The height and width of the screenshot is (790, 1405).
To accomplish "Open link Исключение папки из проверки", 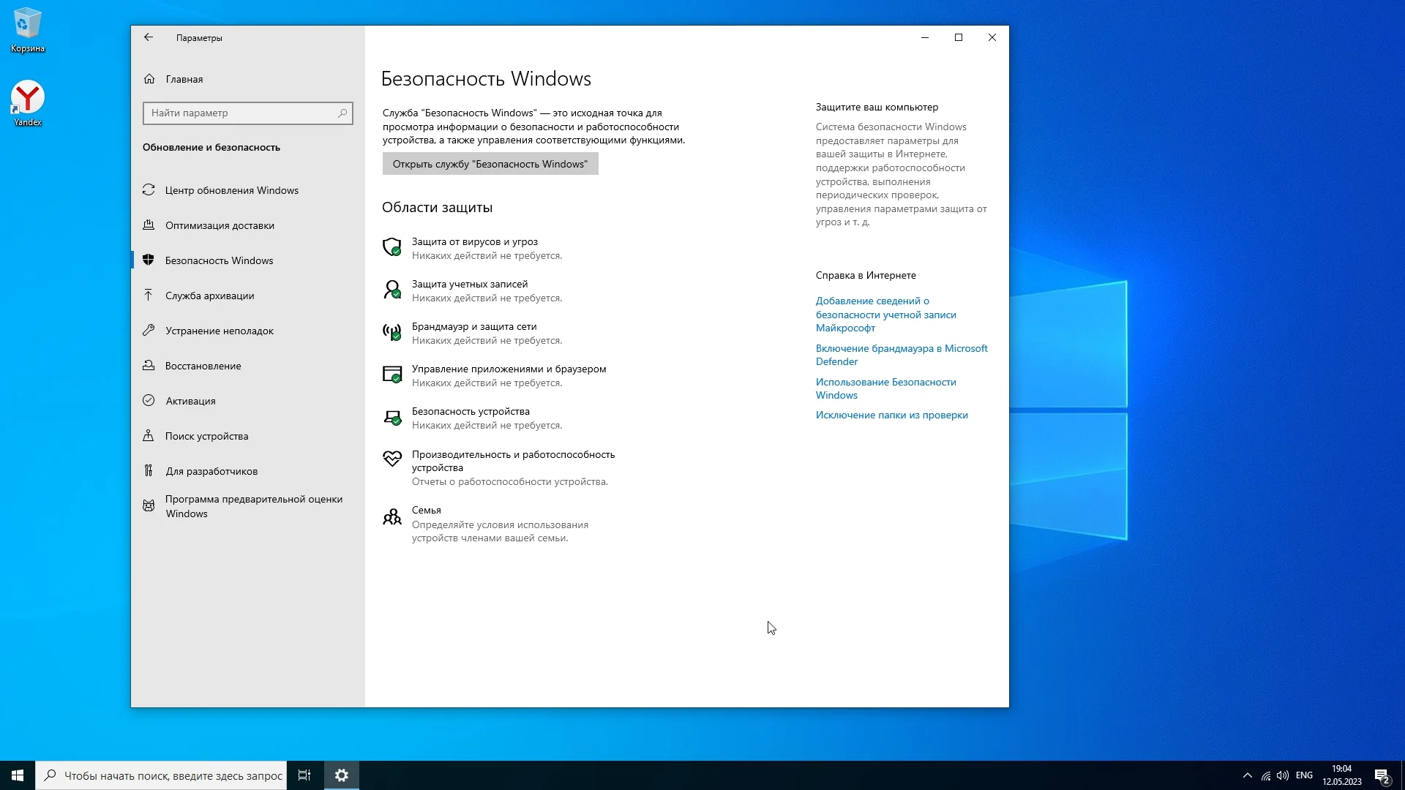I will tap(891, 415).
